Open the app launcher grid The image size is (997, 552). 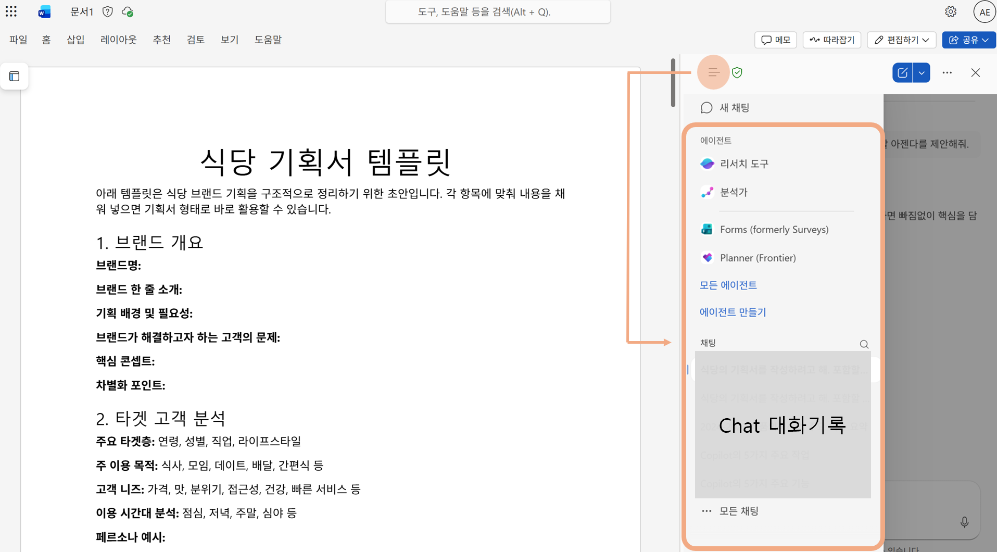[11, 11]
